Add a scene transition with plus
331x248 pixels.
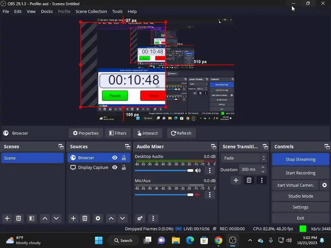click(x=236, y=180)
